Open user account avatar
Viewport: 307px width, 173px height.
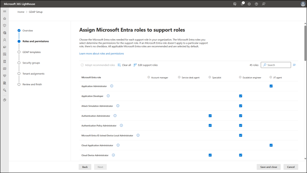303,4
